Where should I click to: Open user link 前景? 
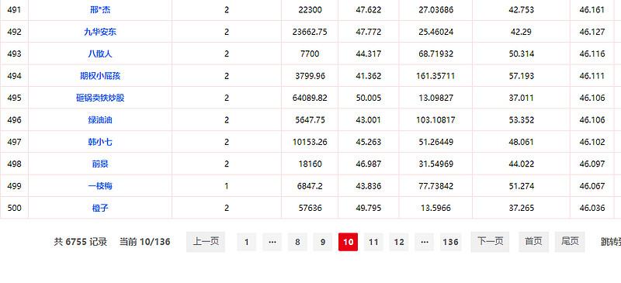tap(100, 164)
